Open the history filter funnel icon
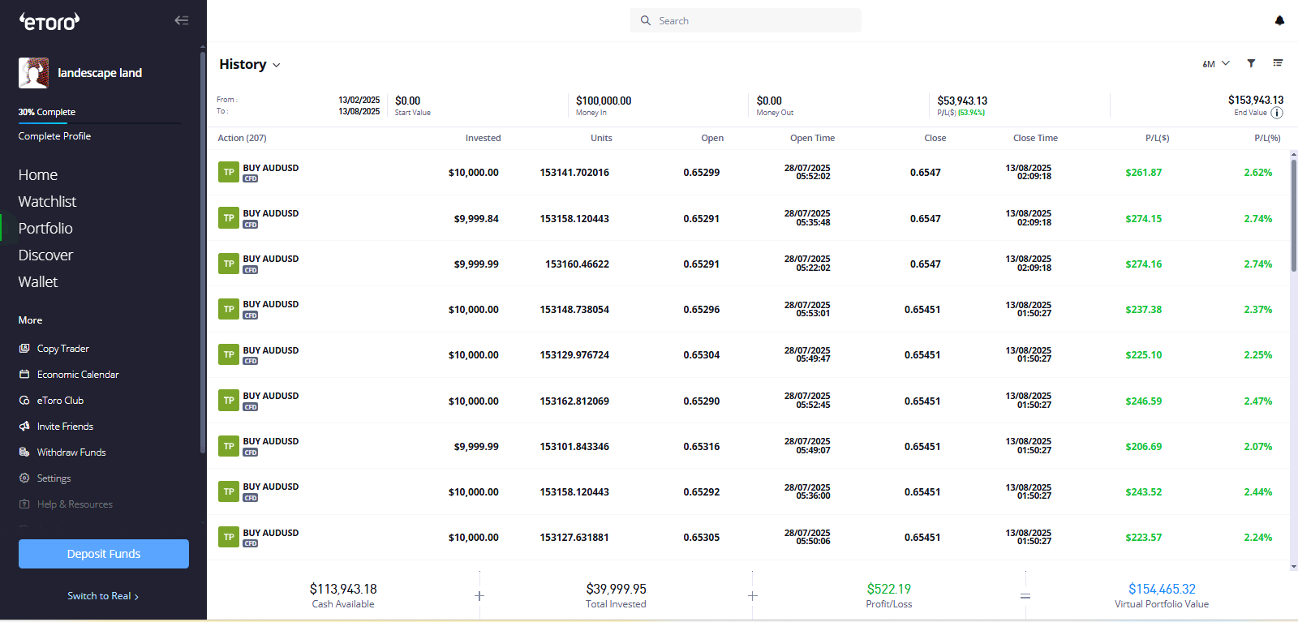 coord(1251,63)
